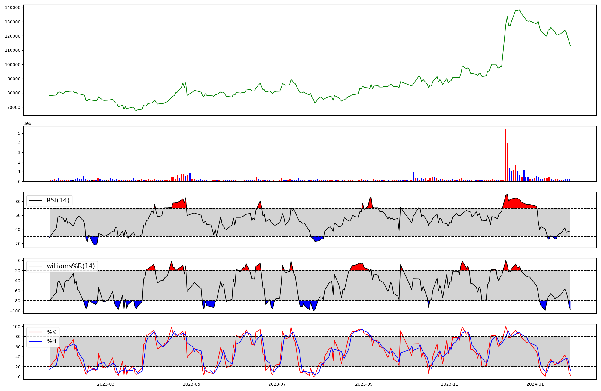
Task: Click the 1e6 exponent label above volume chart
Action: 27,124
